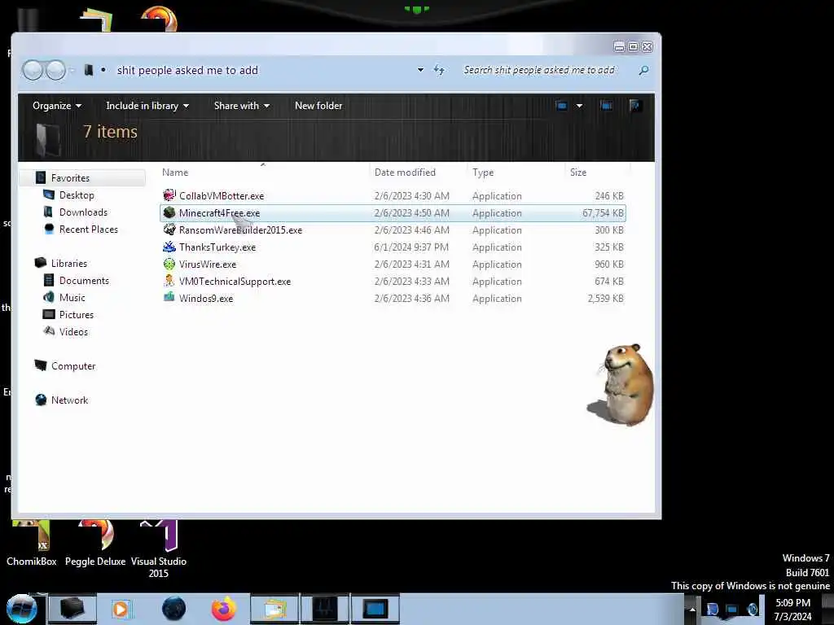Click the volume tray icon
The height and width of the screenshot is (625, 834).
point(753,610)
